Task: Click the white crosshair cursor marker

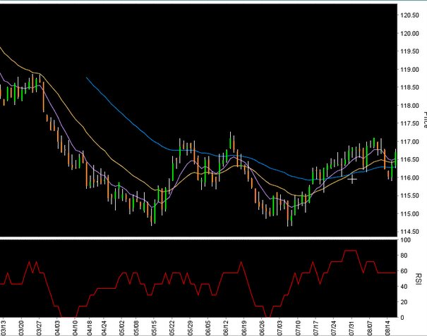Action: tap(352, 179)
